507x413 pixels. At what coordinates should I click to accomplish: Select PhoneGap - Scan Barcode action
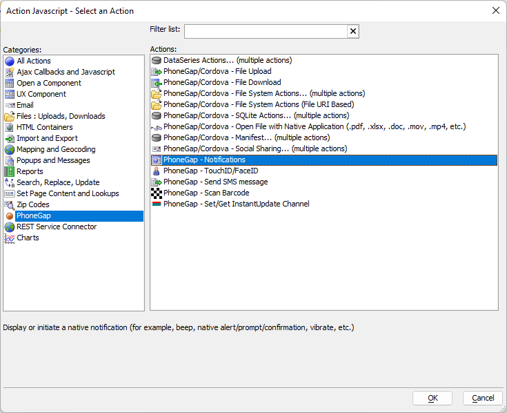[x=206, y=193]
